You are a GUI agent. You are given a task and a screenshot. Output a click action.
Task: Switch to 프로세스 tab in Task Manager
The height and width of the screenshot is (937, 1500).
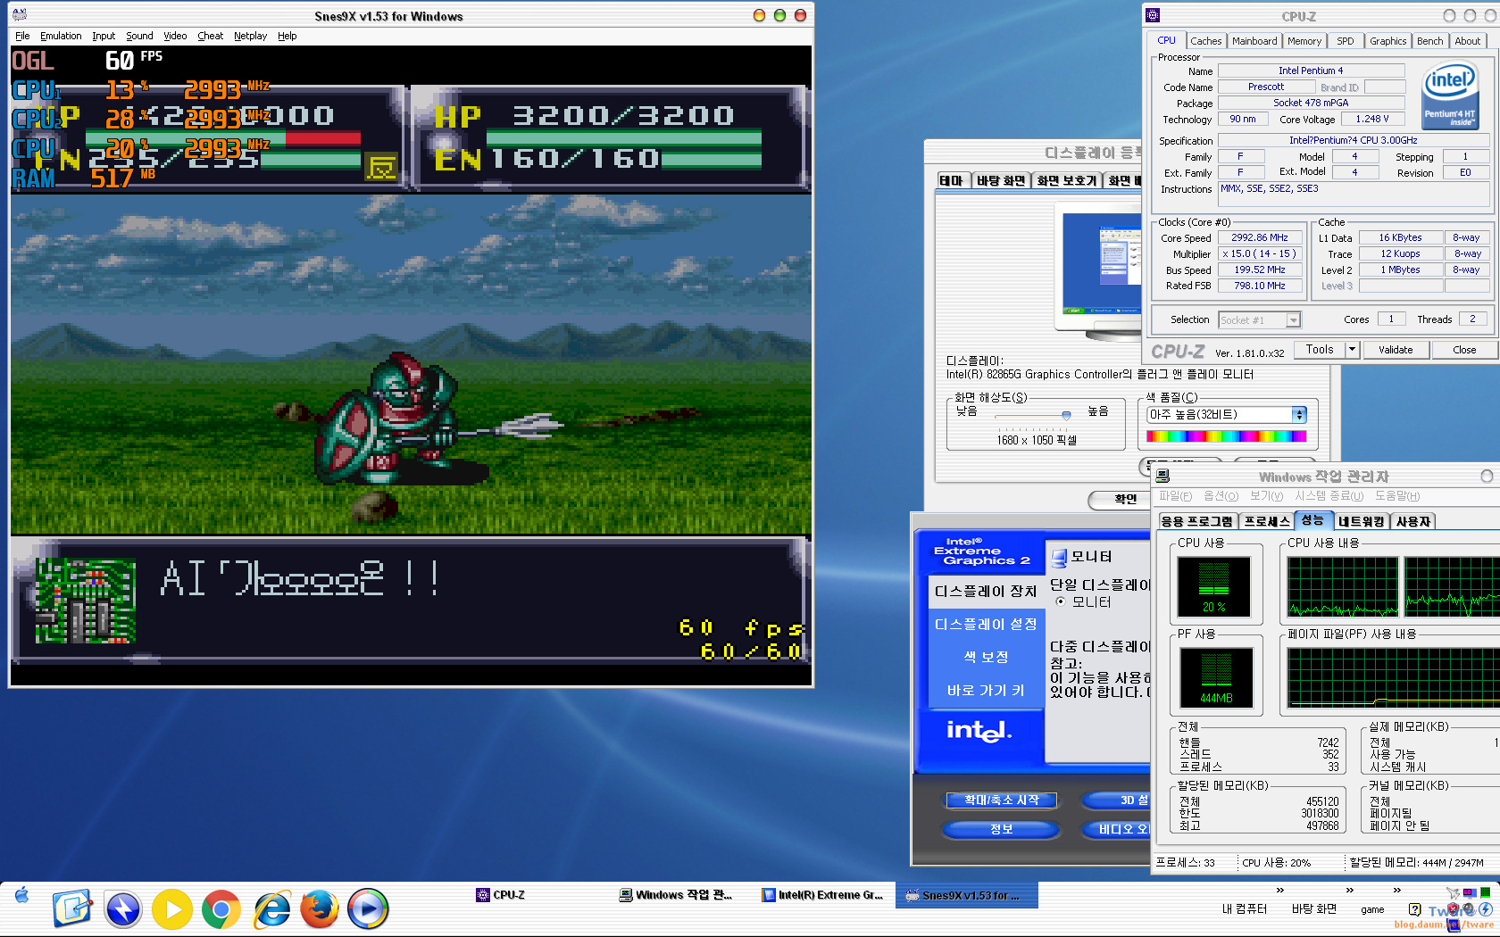[x=1267, y=521]
